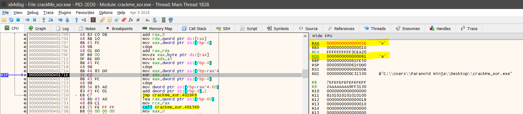523x114 pixels.
Task: Toggle breakpoint dot at address 000000000040173B
Action: [25, 111]
